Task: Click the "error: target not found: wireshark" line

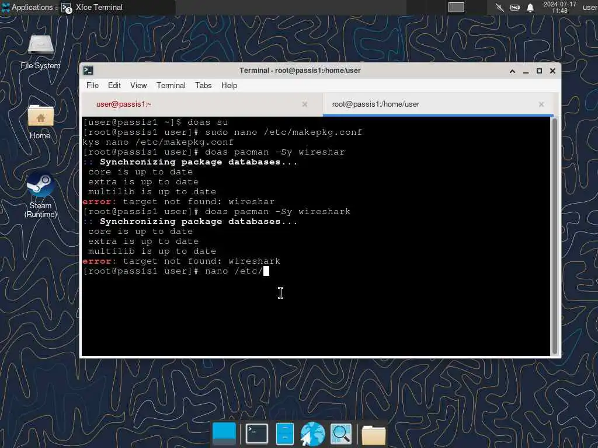Action: (182, 261)
